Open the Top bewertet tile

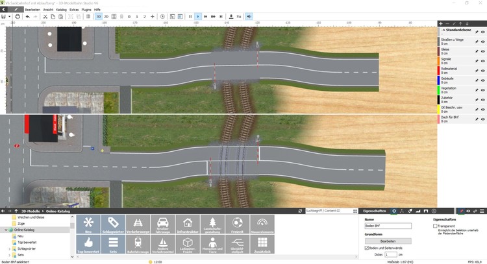coord(88,244)
